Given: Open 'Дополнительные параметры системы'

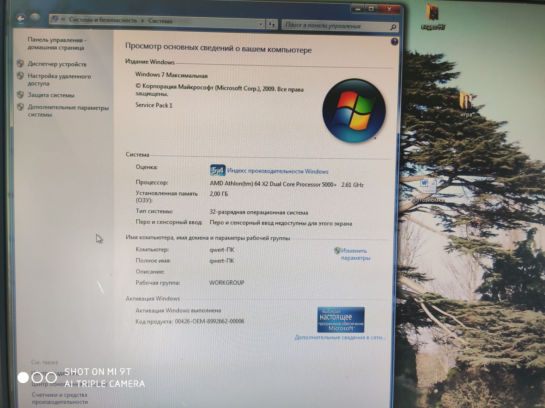Looking at the screenshot, I should tap(68, 111).
